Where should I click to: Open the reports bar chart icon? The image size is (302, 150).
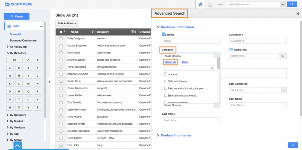(x=210, y=4)
